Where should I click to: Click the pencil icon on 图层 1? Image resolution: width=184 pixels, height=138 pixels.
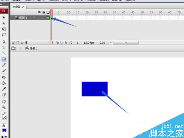(x=35, y=18)
